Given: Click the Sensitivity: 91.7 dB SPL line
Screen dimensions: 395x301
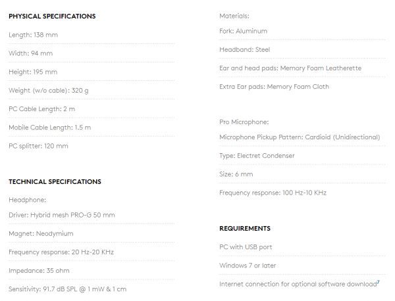Looking at the screenshot, I should 68,289.
